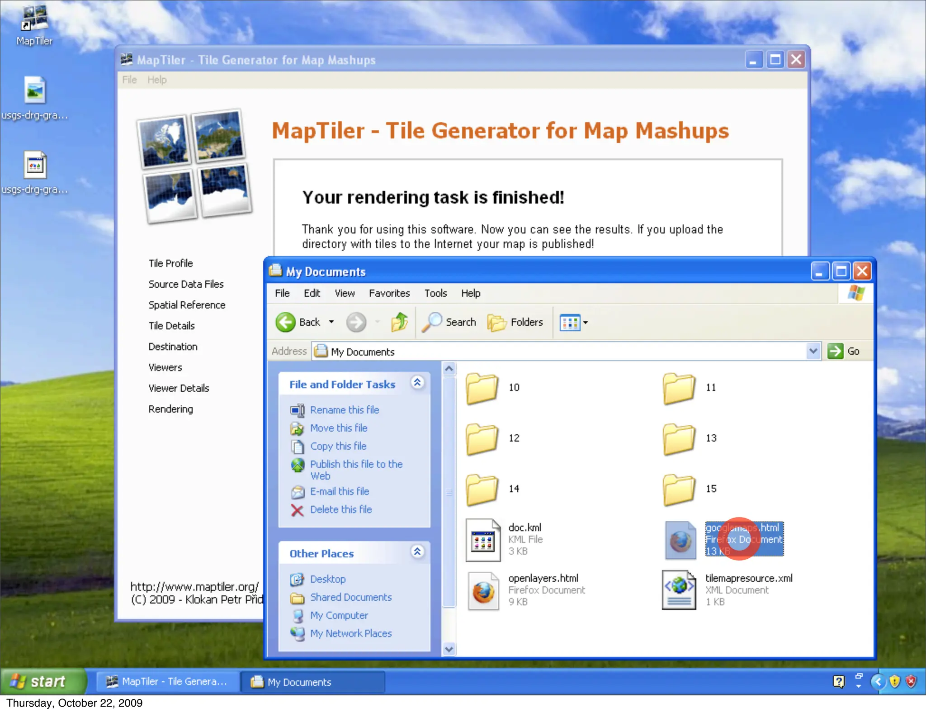Viewport: 926px width, 713px height.
Task: Open the Tools menu in My Documents
Action: click(435, 293)
